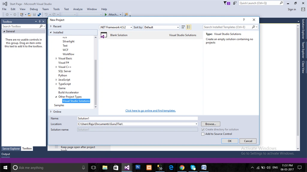
Task: Switch templates to small icons view
Action: pyautogui.click(x=183, y=27)
